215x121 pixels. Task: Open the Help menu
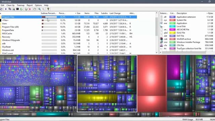click(x=46, y=5)
